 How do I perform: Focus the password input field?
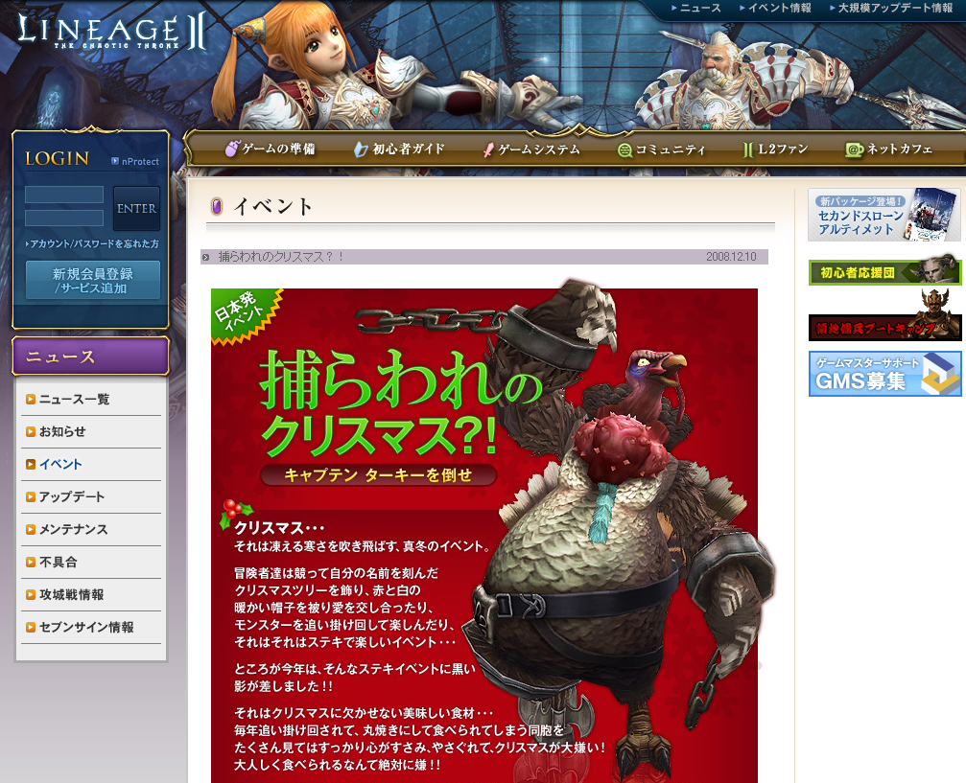(64, 218)
